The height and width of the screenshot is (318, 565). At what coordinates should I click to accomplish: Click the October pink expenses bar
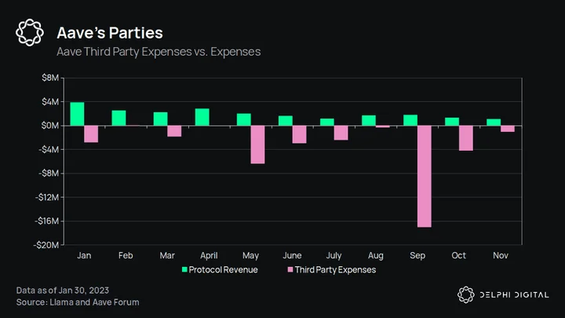(466, 138)
